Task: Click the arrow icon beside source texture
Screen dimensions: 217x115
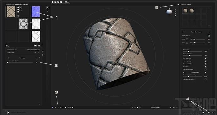Action: (18, 9)
